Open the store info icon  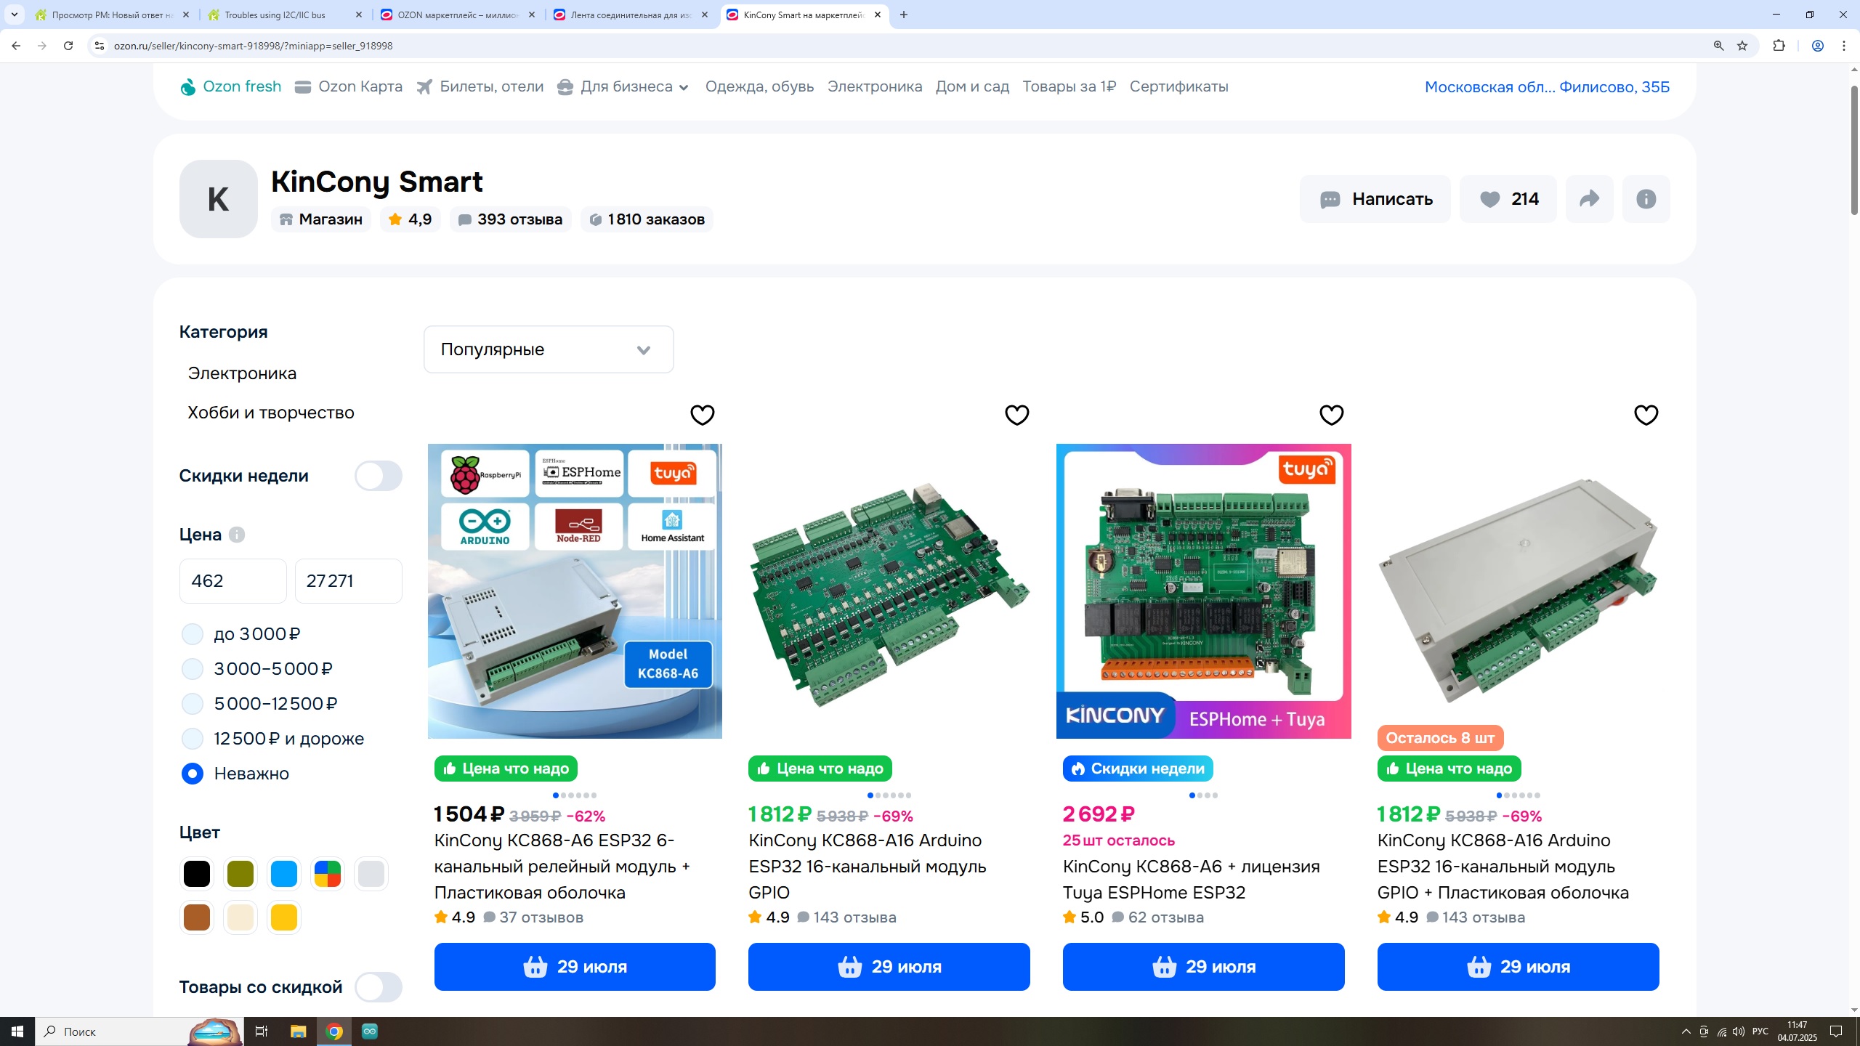(x=1646, y=199)
